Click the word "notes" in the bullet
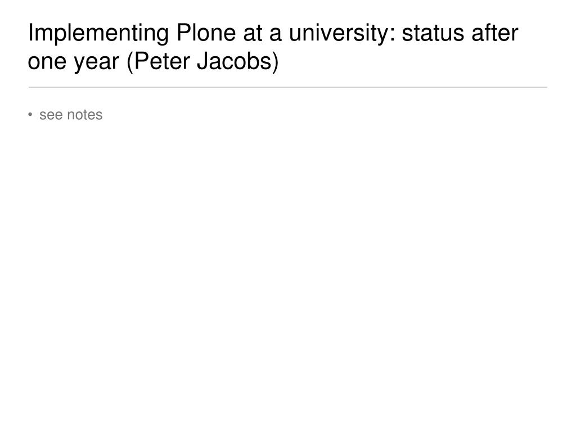This screenshot has height=432, width=576. [x=85, y=115]
